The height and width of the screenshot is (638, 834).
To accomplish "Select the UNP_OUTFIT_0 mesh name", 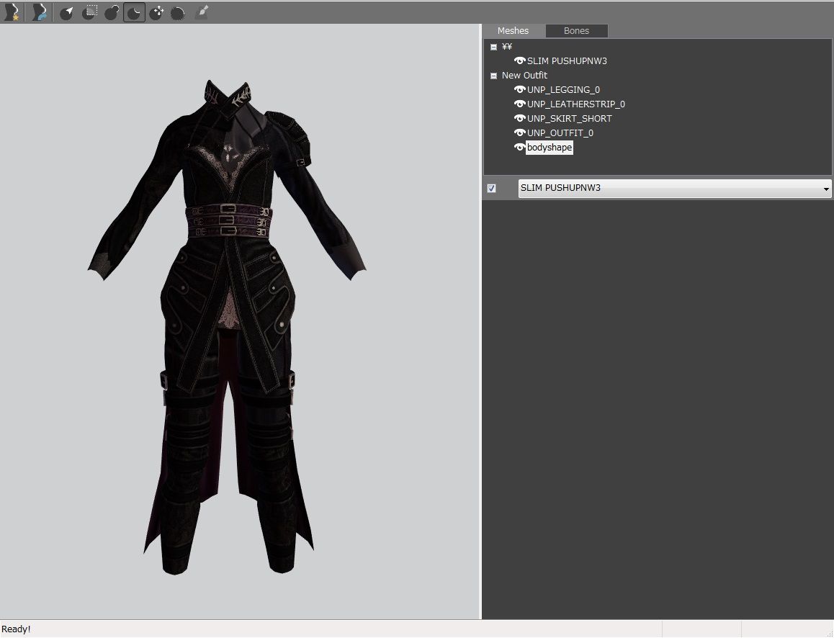I will pos(560,133).
